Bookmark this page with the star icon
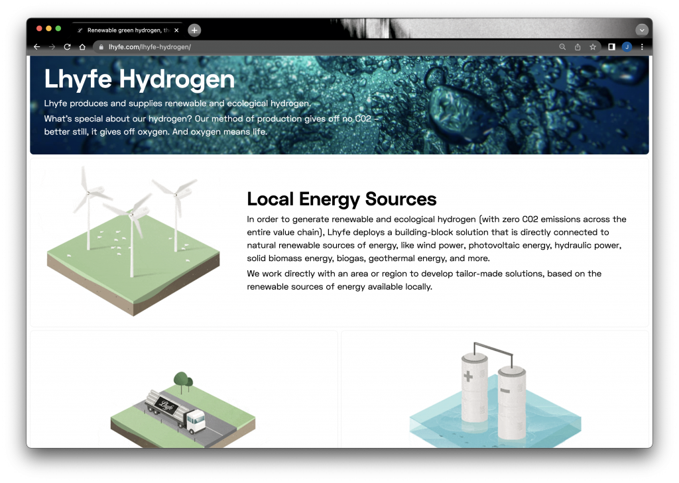 592,46
